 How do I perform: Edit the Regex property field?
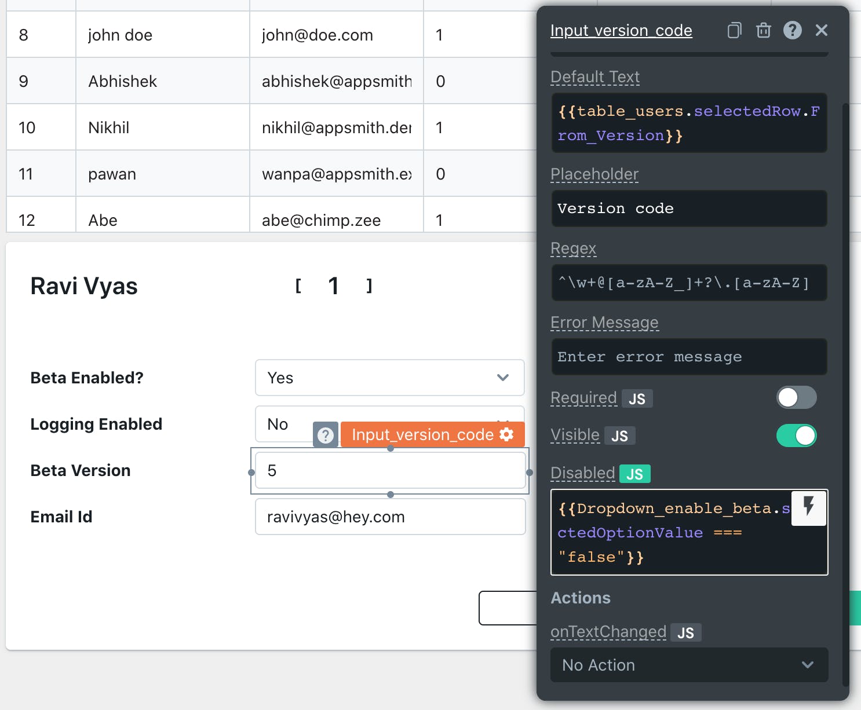click(689, 283)
